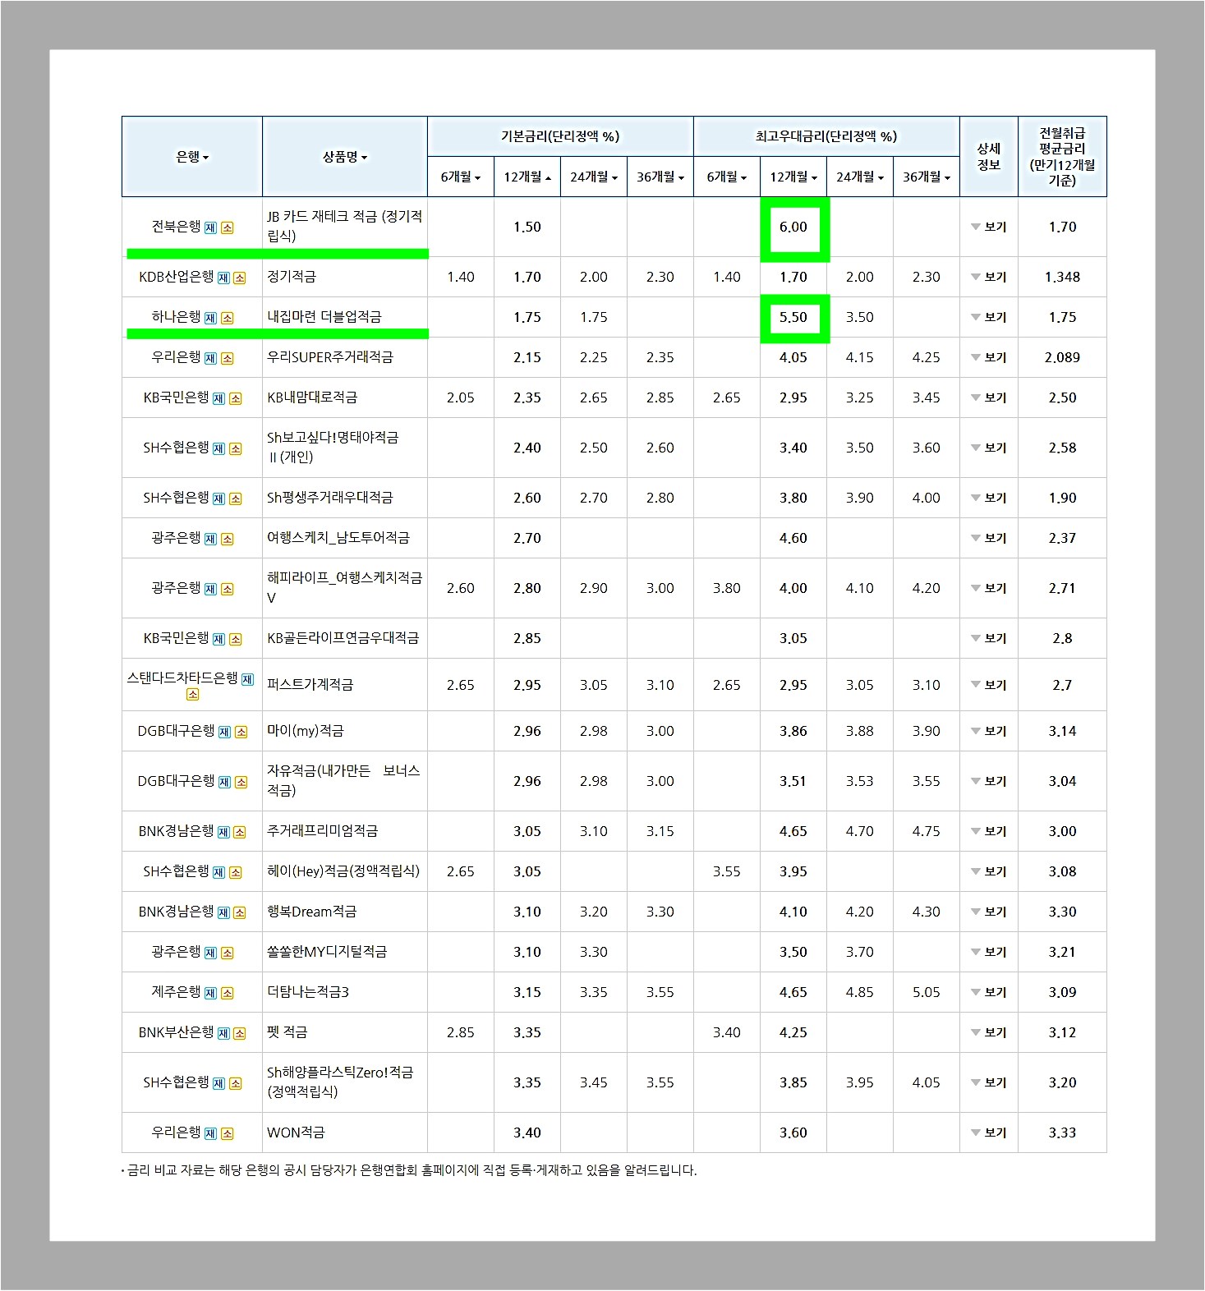Click the 소 icon in the 주거래프리미엄적금 row
Image resolution: width=1205 pixels, height=1291 pixels.
(240, 833)
